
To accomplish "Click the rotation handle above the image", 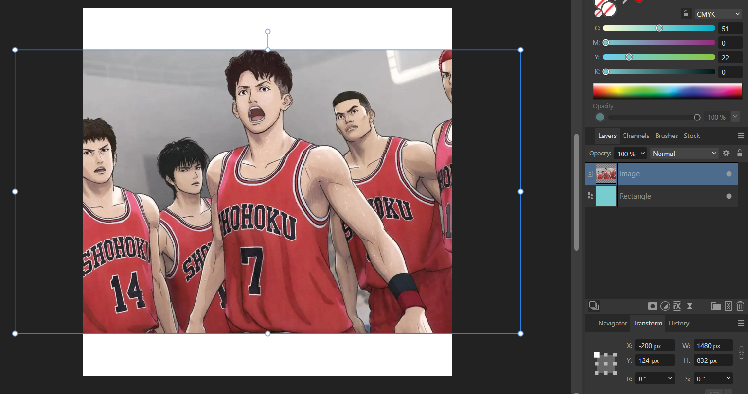I will coord(267,31).
